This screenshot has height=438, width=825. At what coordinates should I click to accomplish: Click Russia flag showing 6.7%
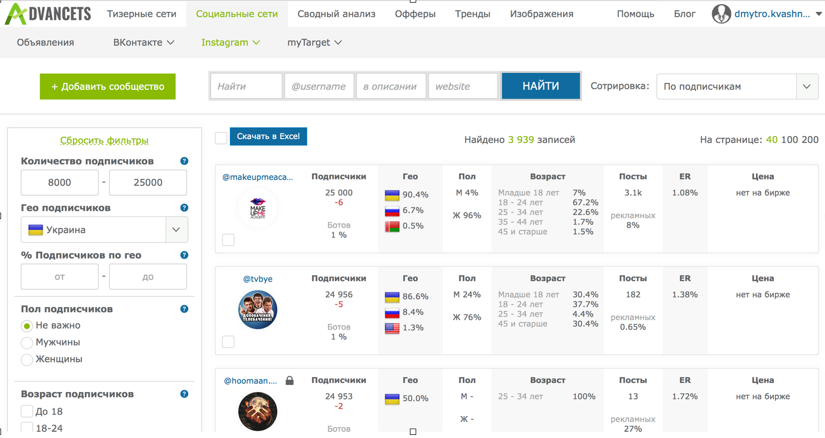point(392,211)
